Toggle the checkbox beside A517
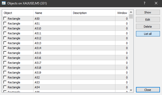Viewport: 162px width, 95px height. (x=5, y=62)
